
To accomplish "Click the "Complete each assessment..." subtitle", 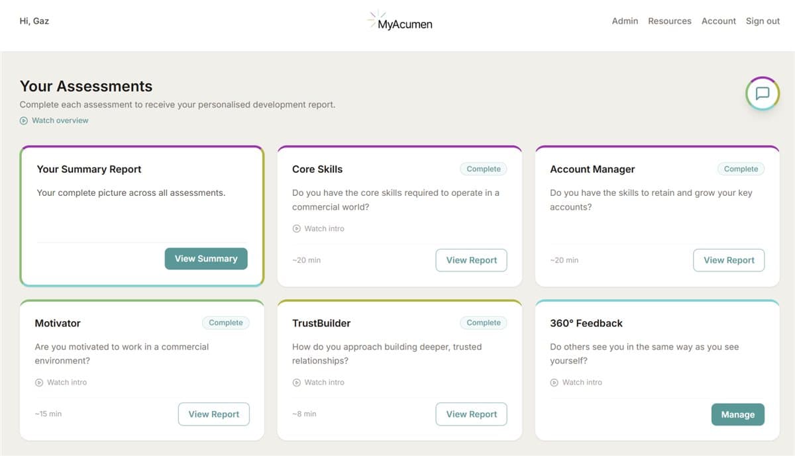I will pyautogui.click(x=178, y=105).
